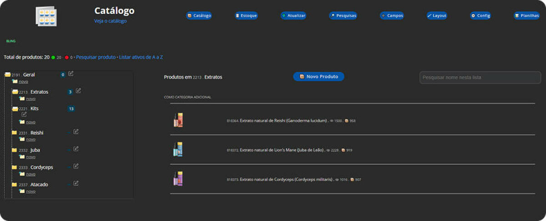The image size is (546, 221).
Task: Select the Atacado category in tree
Action: tap(39, 185)
